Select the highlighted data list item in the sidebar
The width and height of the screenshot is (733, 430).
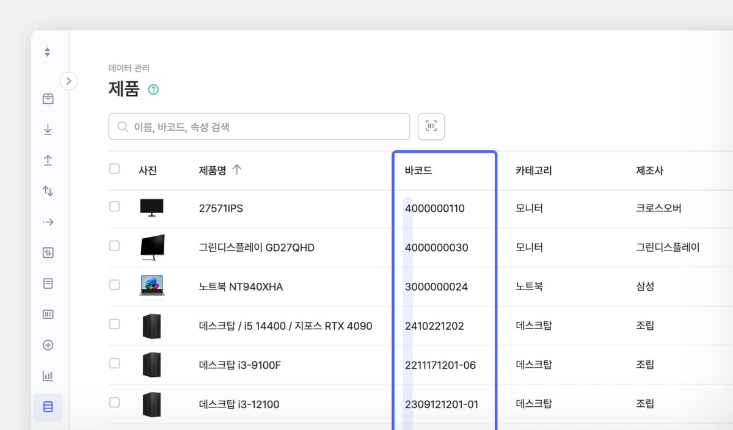click(48, 407)
